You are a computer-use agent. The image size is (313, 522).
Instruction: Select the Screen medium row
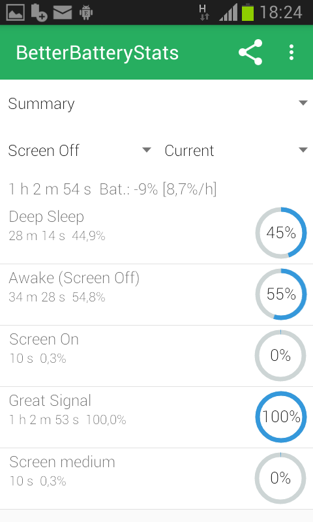pyautogui.click(x=156, y=478)
